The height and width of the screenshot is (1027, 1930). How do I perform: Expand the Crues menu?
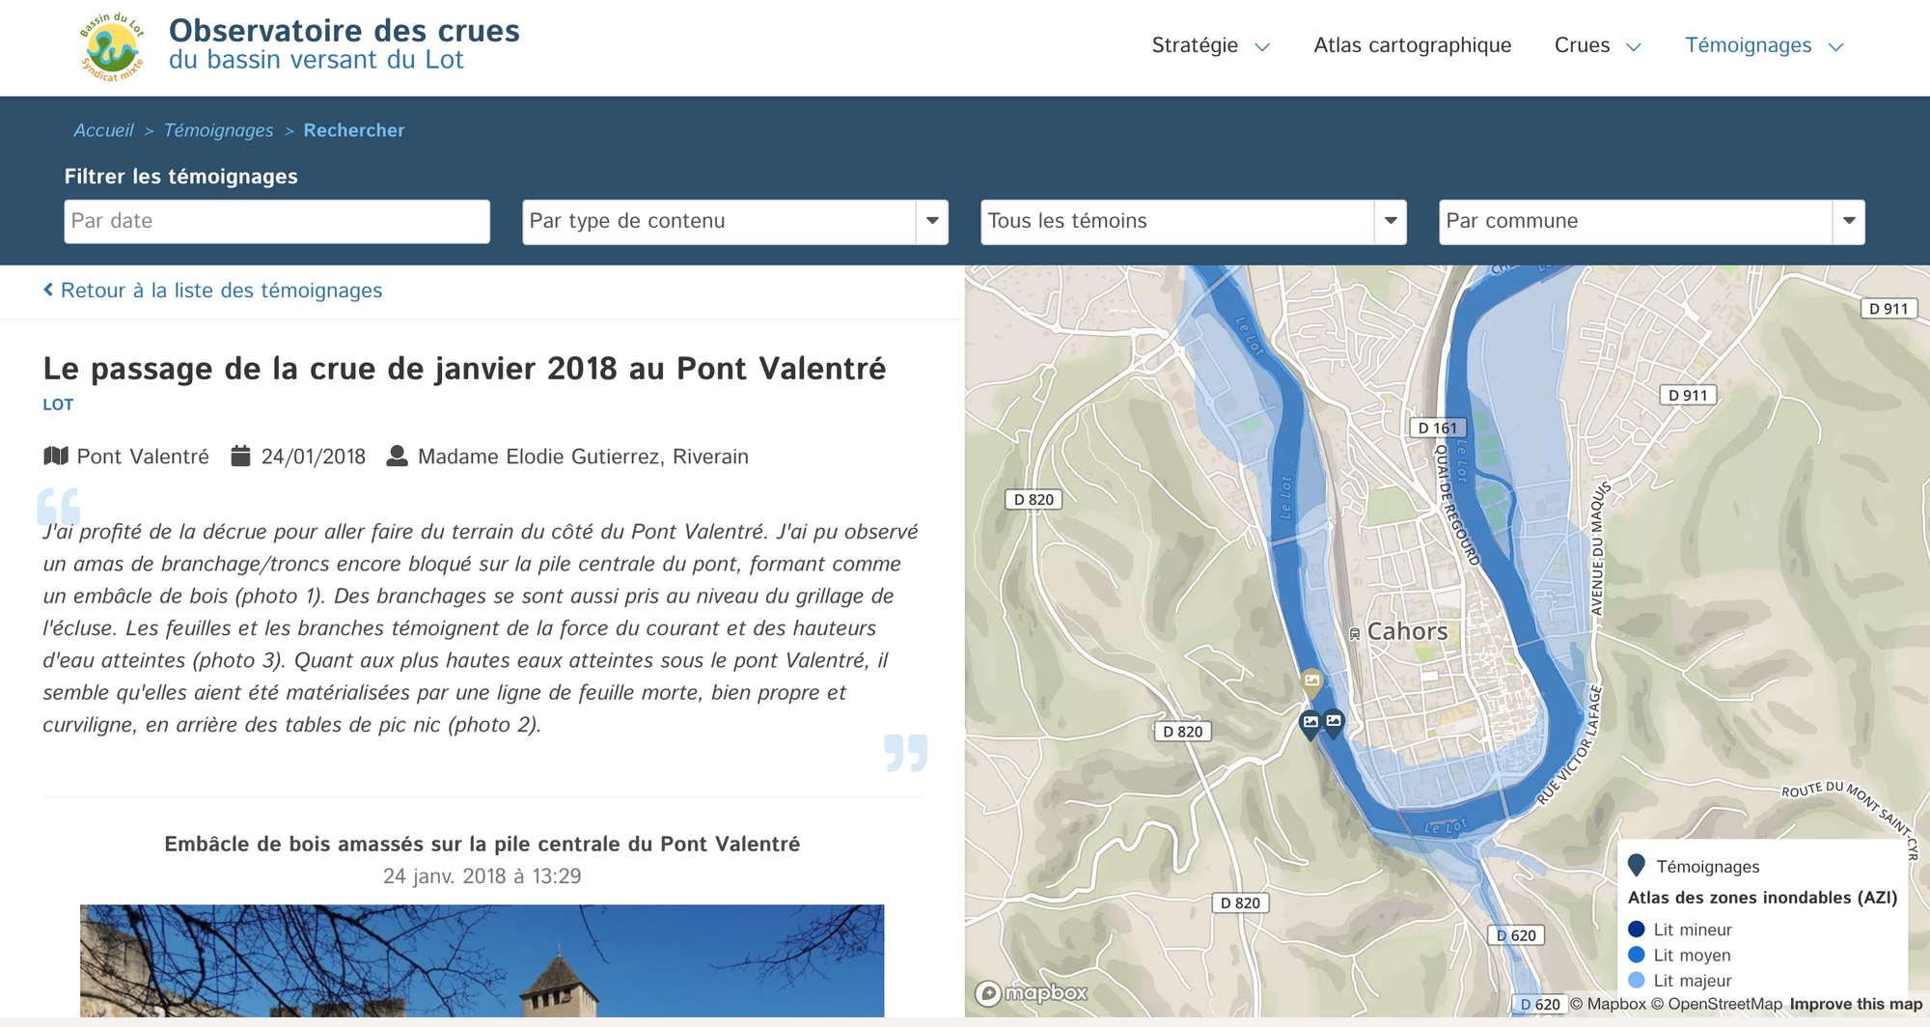tap(1597, 45)
